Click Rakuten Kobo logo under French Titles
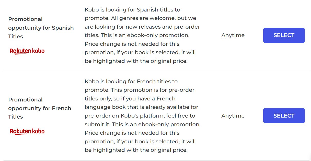311x161 pixels. [x=27, y=131]
